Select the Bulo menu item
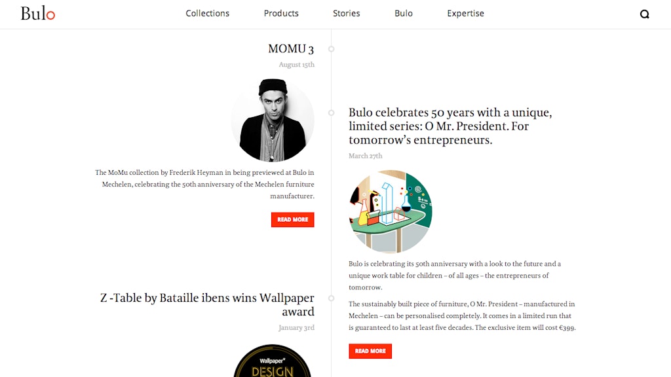The image size is (671, 377). [x=404, y=14]
